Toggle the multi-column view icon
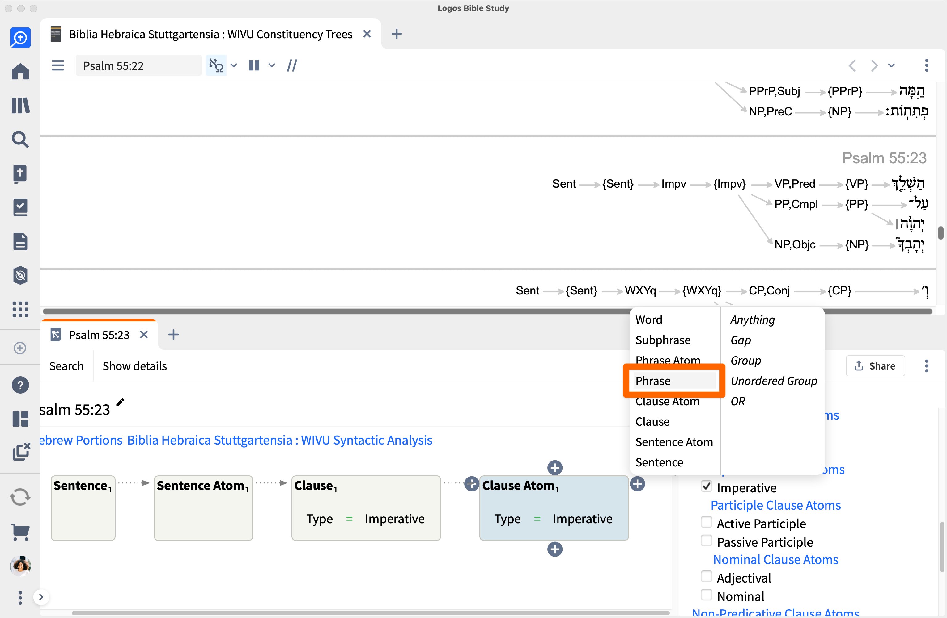Image resolution: width=947 pixels, height=618 pixels. (254, 65)
